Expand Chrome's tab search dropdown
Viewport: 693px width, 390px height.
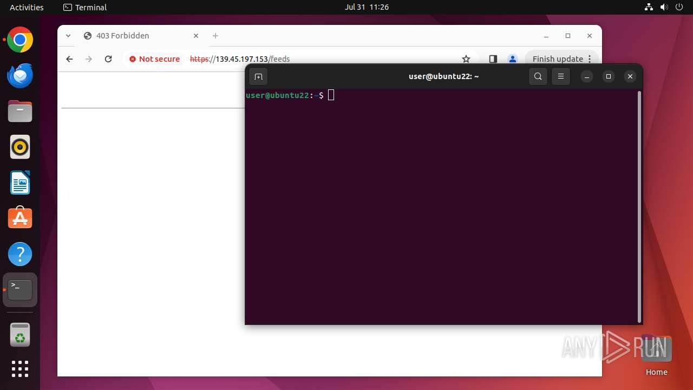(68, 36)
